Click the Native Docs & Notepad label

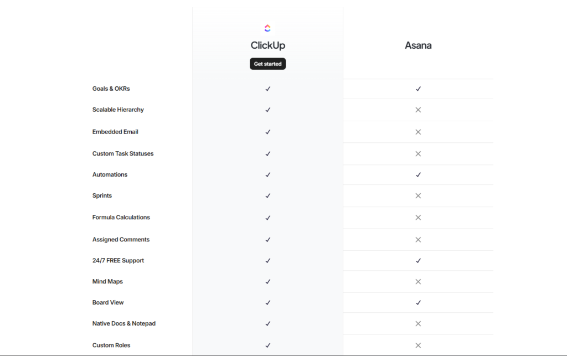pyautogui.click(x=124, y=323)
